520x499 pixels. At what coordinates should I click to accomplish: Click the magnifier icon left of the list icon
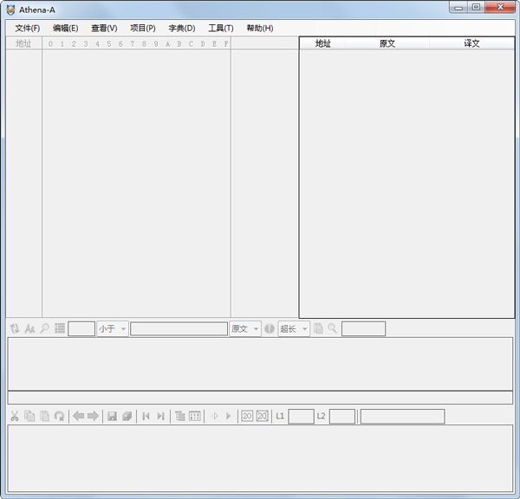click(x=44, y=328)
